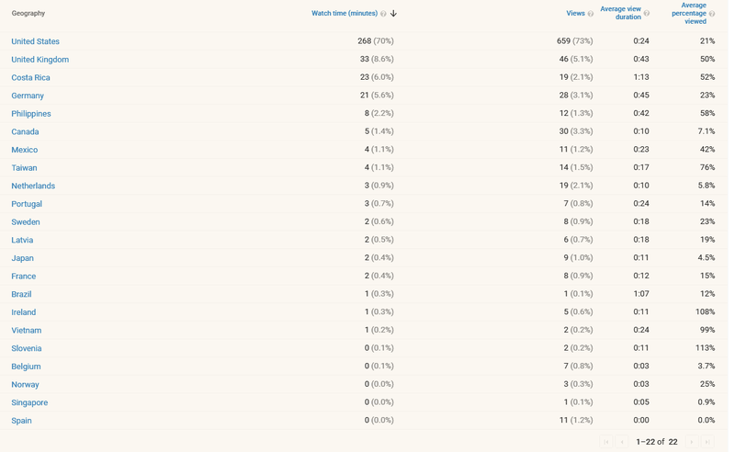Viewport: 735px width, 452px height.
Task: Select the Slovenia country link
Action: click(27, 349)
